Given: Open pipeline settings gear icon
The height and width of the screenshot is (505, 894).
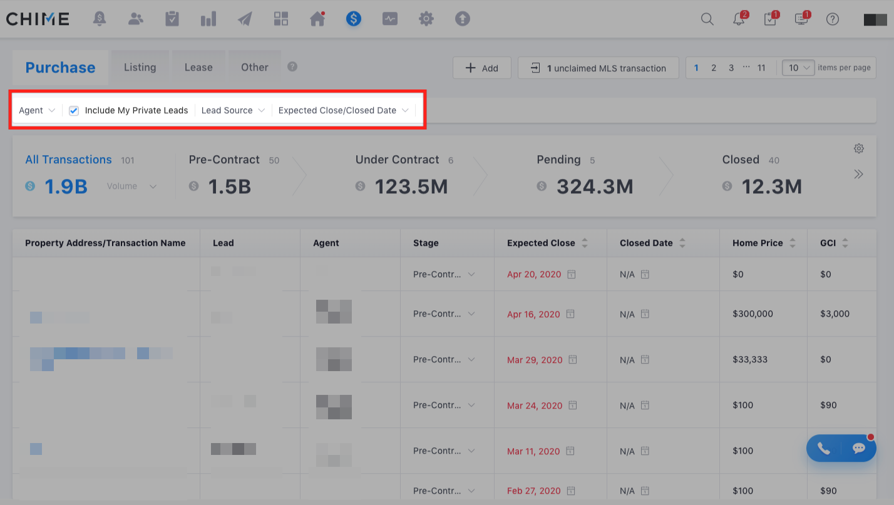Looking at the screenshot, I should 859,148.
